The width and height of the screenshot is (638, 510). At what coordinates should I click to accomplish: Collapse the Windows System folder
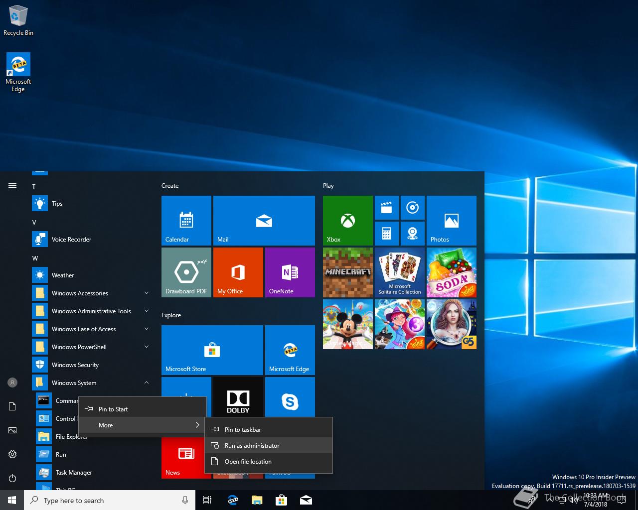[92, 383]
